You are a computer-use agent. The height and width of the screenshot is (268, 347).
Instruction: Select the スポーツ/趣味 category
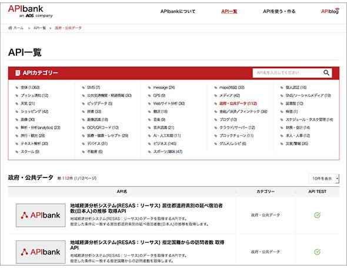click(168, 152)
